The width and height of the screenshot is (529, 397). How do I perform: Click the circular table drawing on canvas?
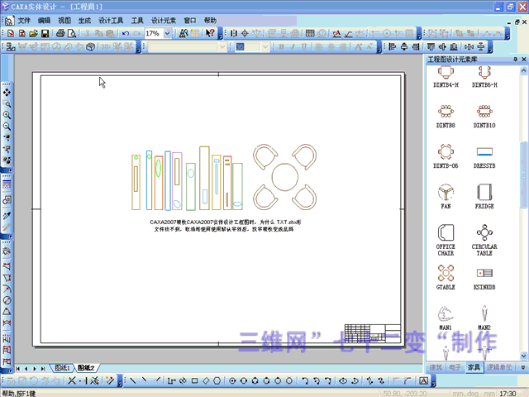(x=284, y=177)
